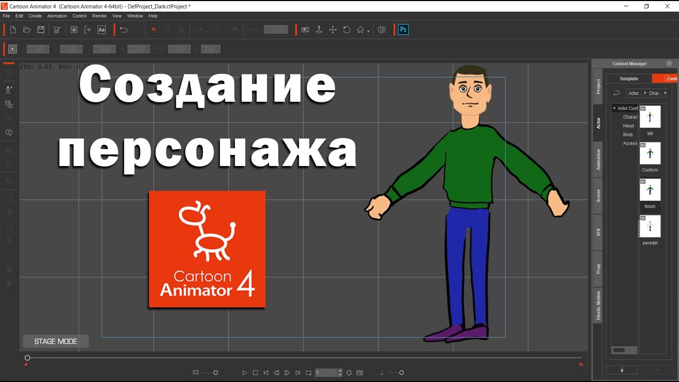Click the layer manager icon in left sidebar
This screenshot has width=679, height=382.
[x=8, y=104]
